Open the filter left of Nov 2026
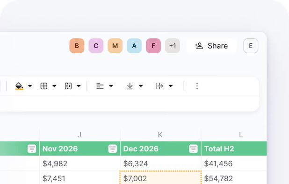Screen dimensions: 289x184 (32, 149)
